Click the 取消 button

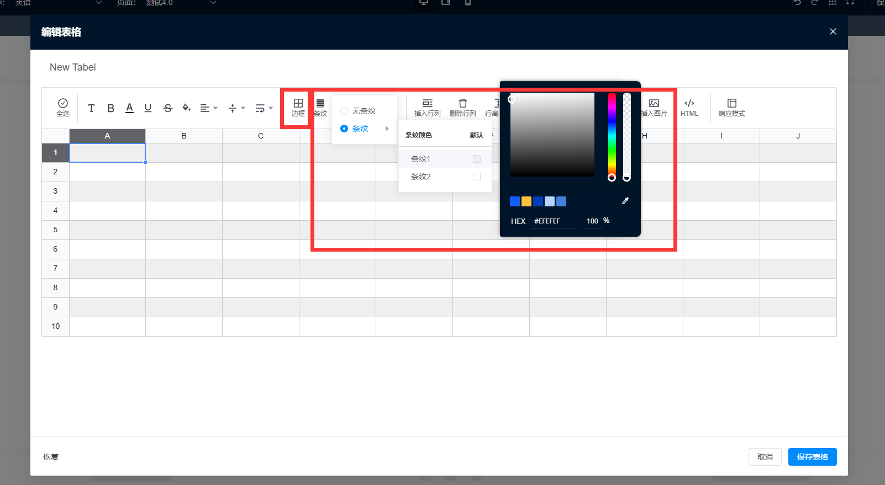[x=765, y=457]
